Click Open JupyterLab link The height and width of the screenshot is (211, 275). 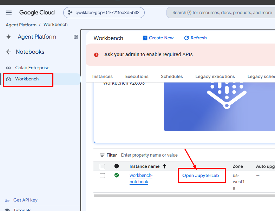click(x=201, y=176)
